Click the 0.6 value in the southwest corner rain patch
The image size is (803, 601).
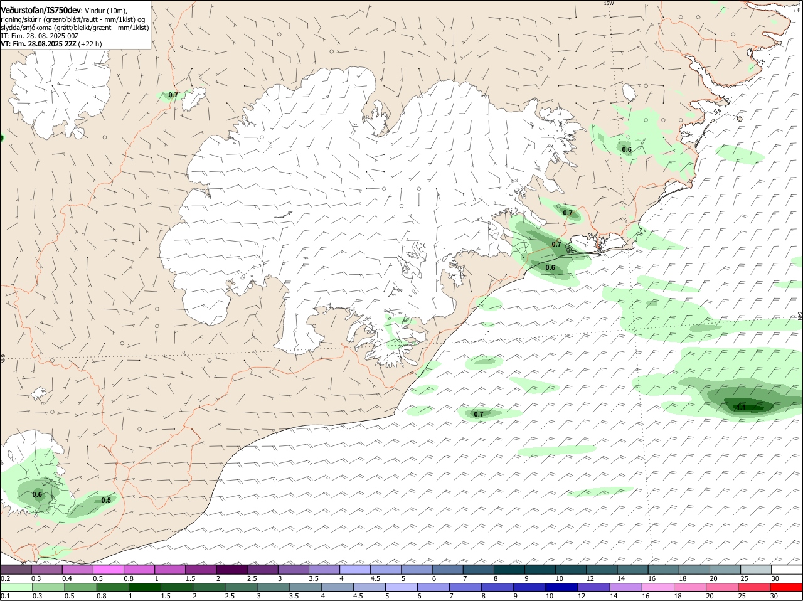(x=37, y=494)
